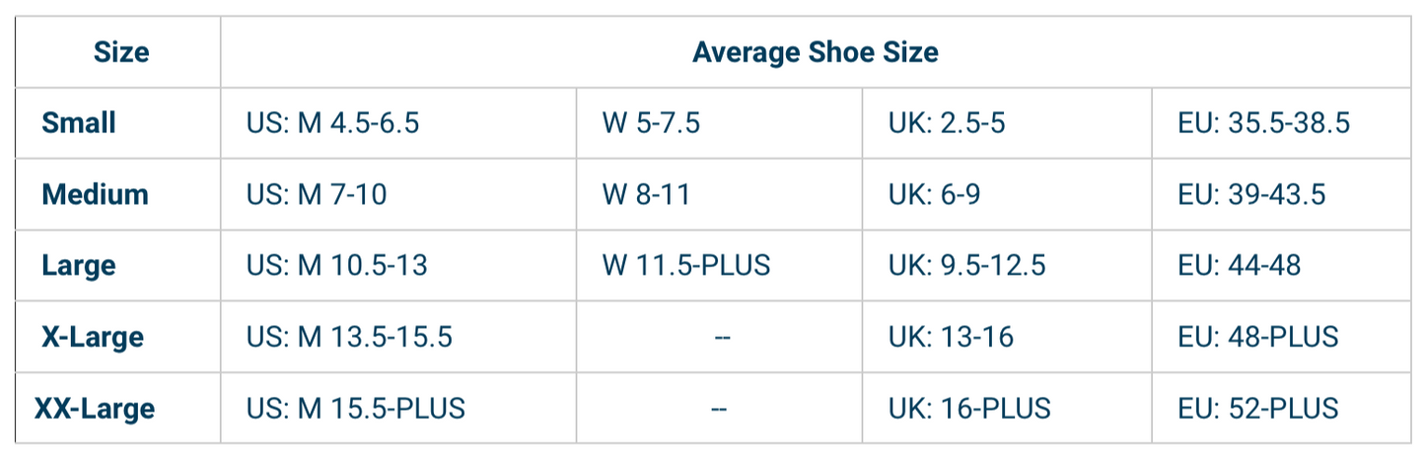Click the EU: 35.5-38.5 cell
This screenshot has width=1425, height=462.
coord(1263,123)
